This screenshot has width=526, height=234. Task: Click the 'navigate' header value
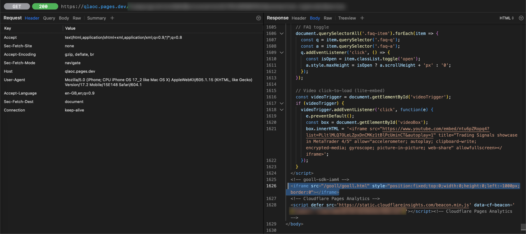pyautogui.click(x=73, y=63)
